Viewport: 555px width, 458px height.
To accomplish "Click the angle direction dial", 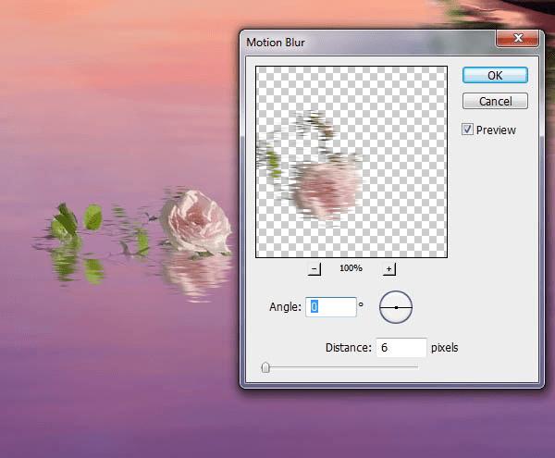I will (x=396, y=307).
